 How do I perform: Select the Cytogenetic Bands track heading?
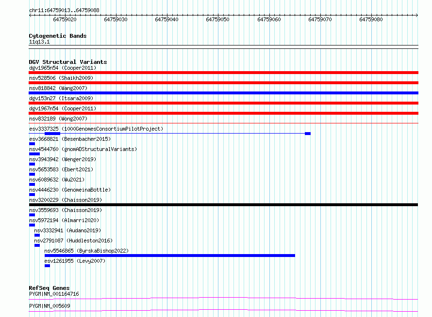[58, 36]
